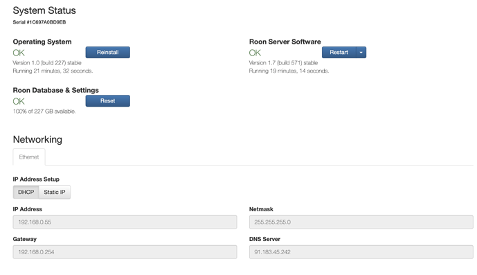This screenshot has height=275, width=477.
Task: Open the Restart button dropdown arrow
Action: coord(361,53)
